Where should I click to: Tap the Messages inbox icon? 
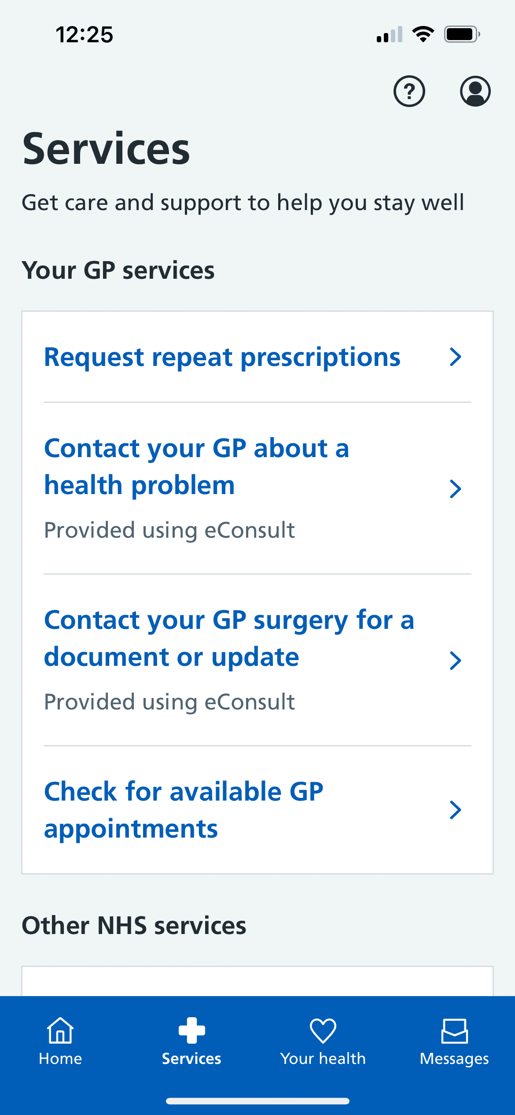point(454,1031)
